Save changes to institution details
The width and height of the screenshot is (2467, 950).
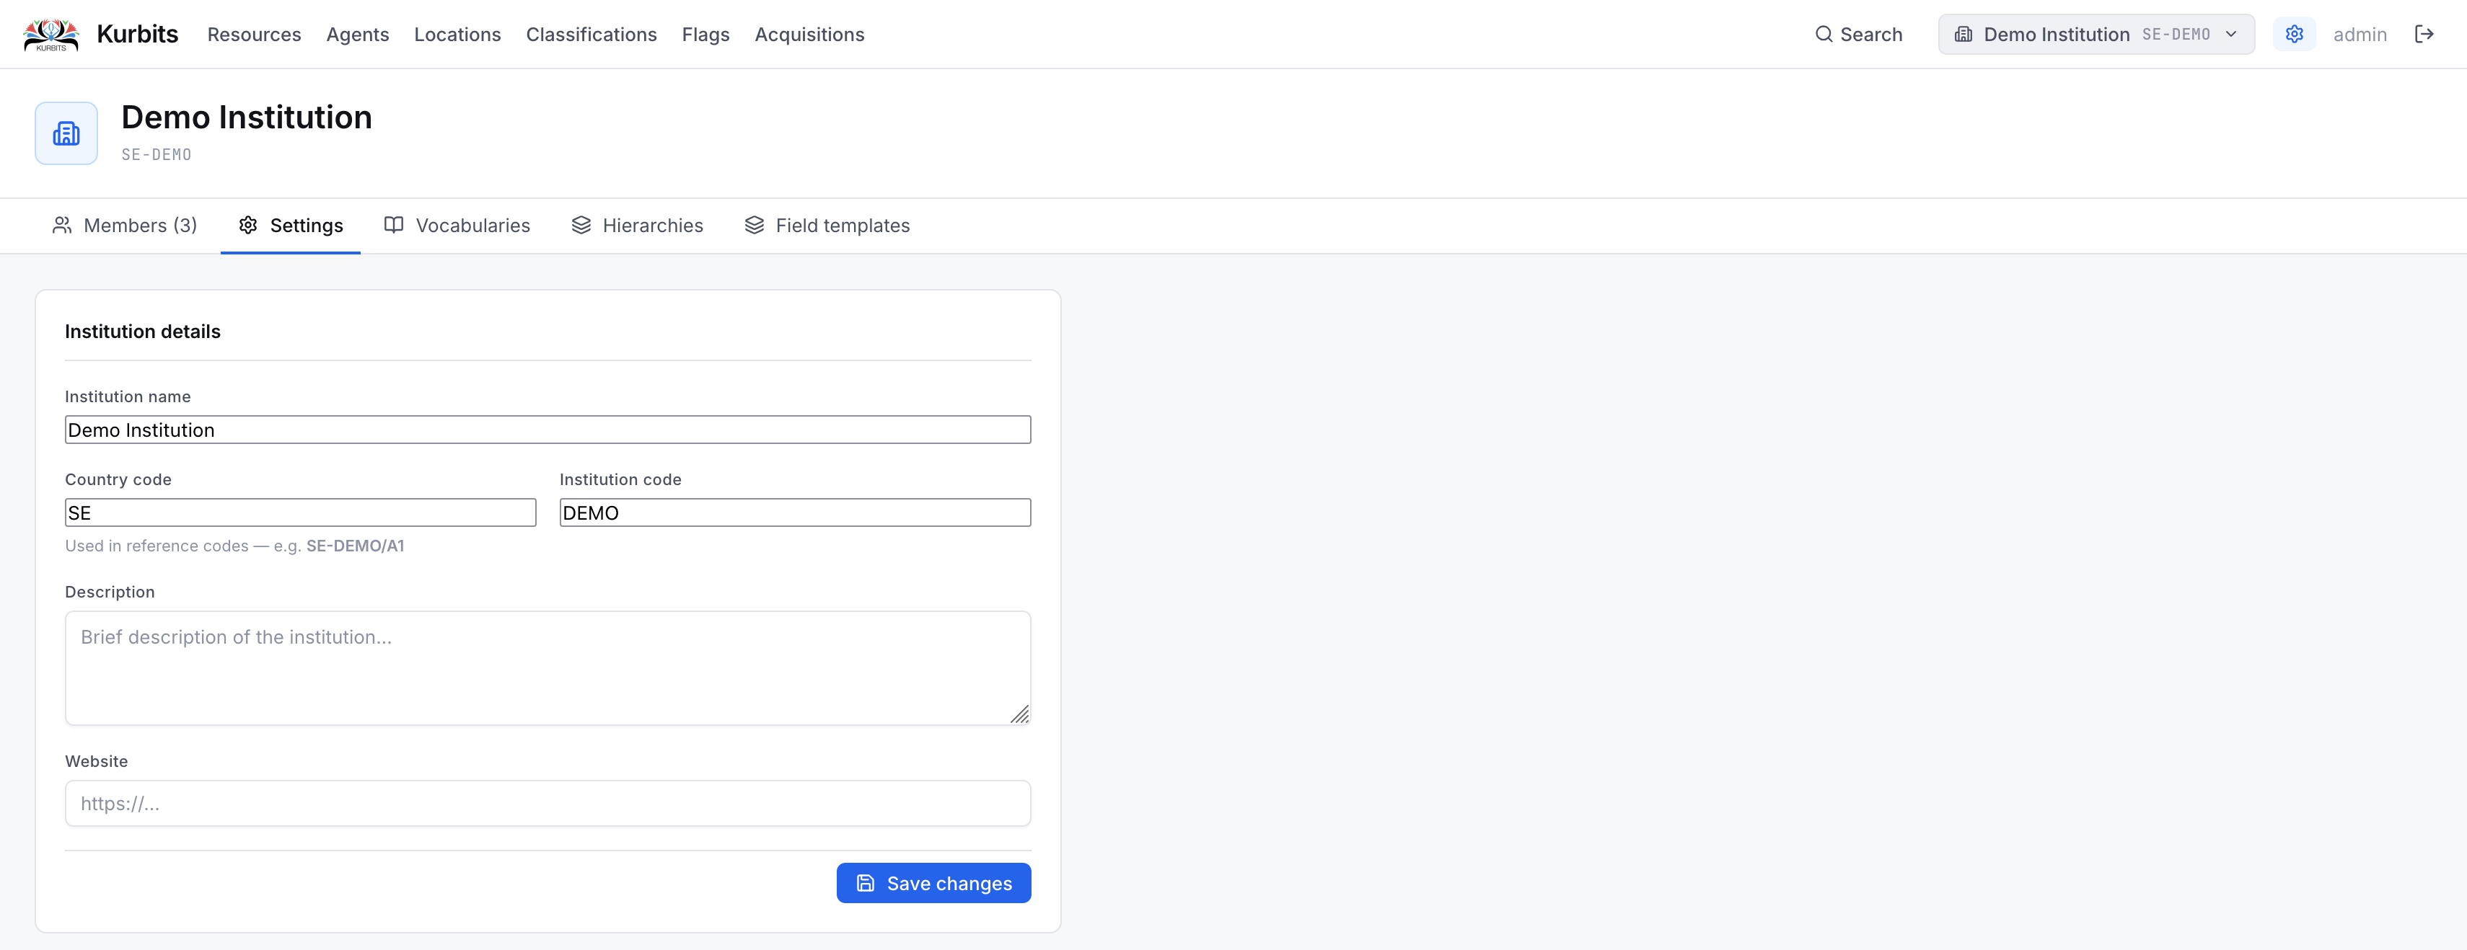pyautogui.click(x=933, y=883)
